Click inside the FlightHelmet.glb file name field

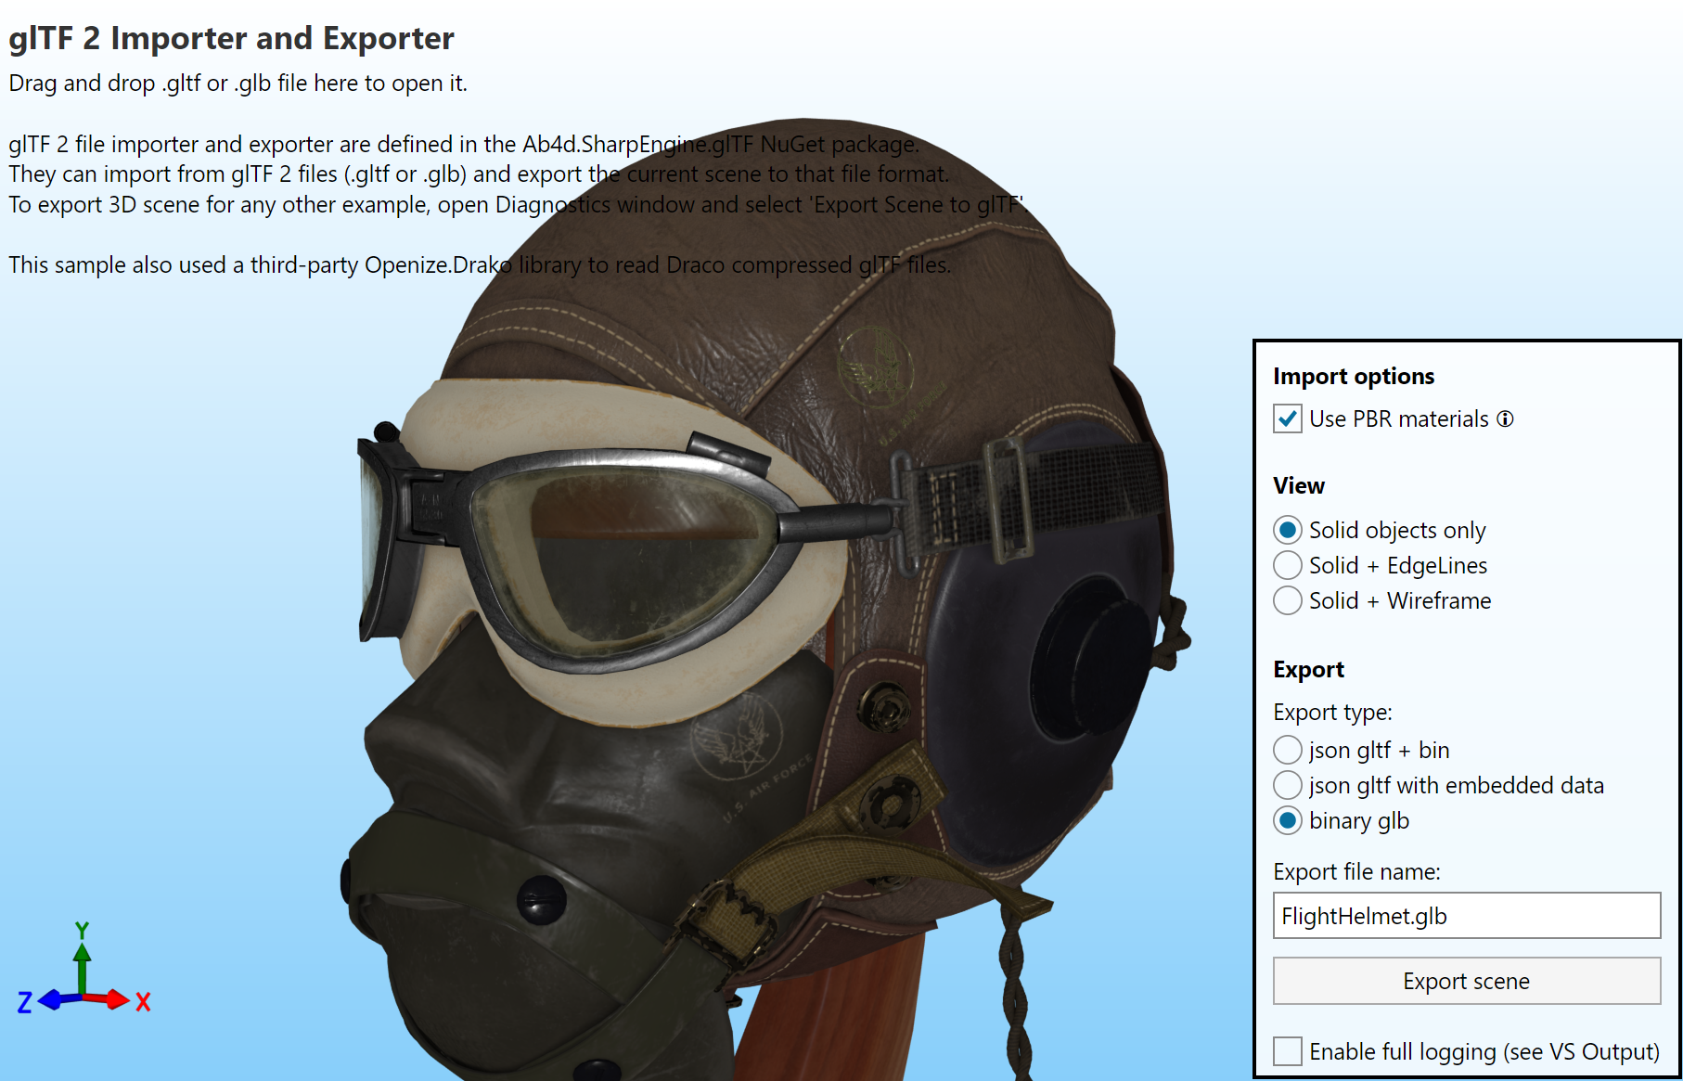1466,915
